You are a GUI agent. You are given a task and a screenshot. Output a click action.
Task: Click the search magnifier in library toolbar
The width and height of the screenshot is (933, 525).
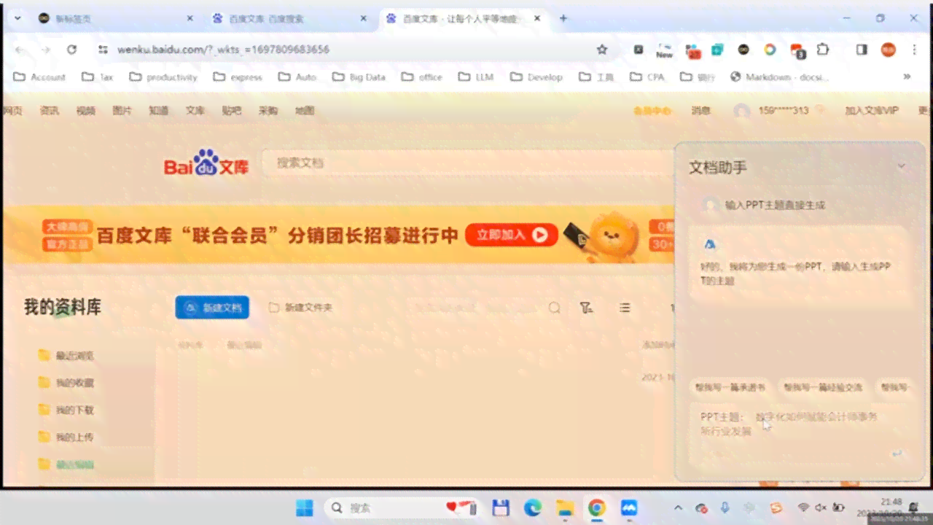coord(555,308)
